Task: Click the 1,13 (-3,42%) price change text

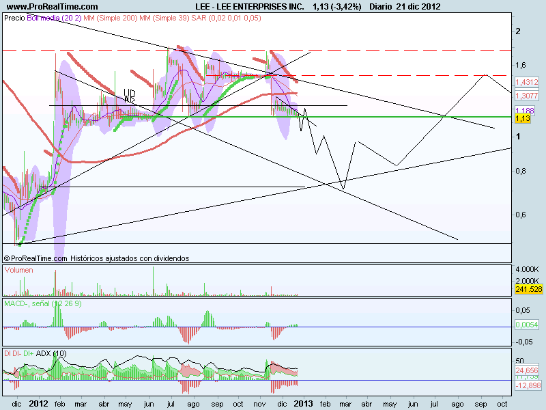Action: pyautogui.click(x=336, y=6)
